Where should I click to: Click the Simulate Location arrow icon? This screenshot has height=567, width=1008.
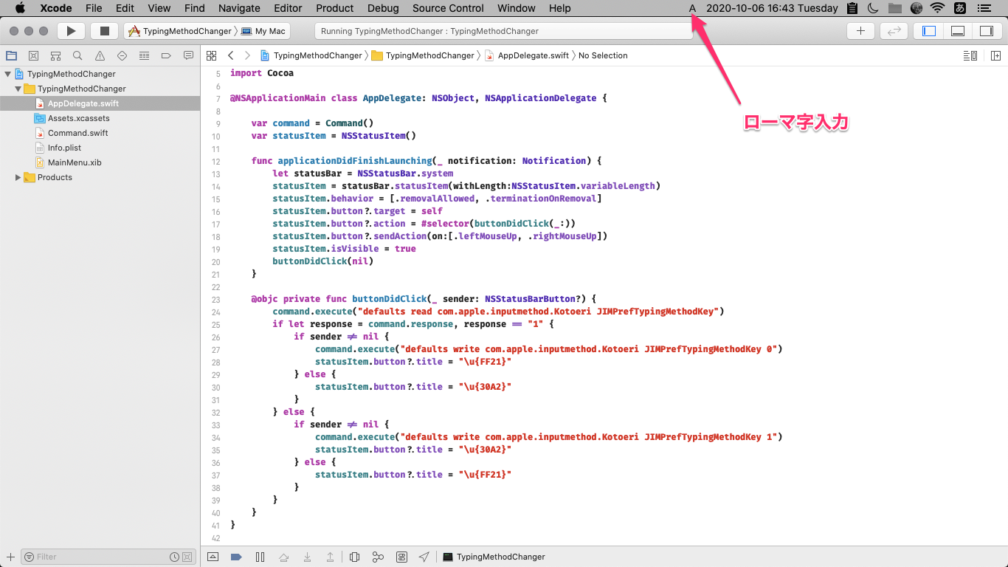424,557
